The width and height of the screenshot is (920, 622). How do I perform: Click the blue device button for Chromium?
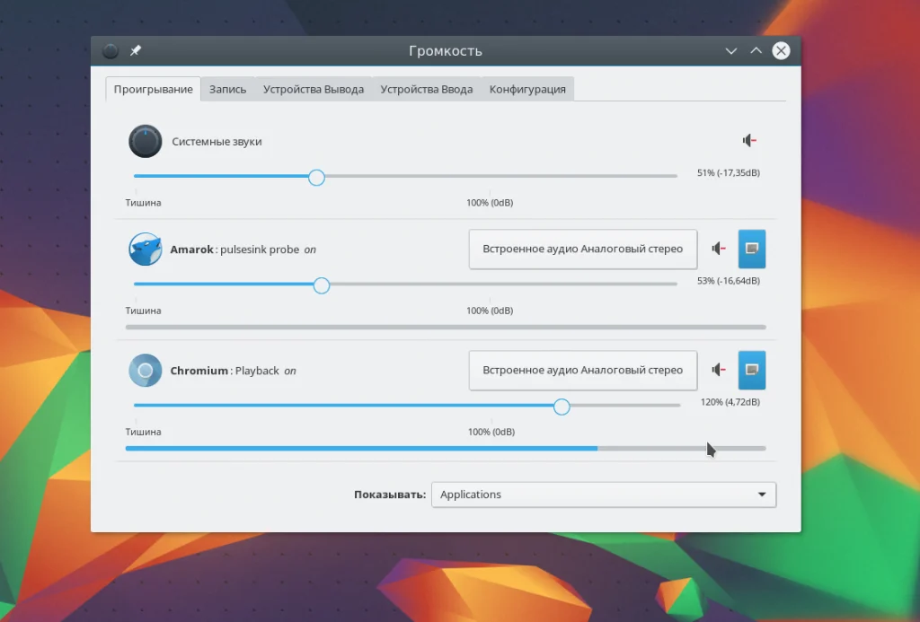click(752, 370)
